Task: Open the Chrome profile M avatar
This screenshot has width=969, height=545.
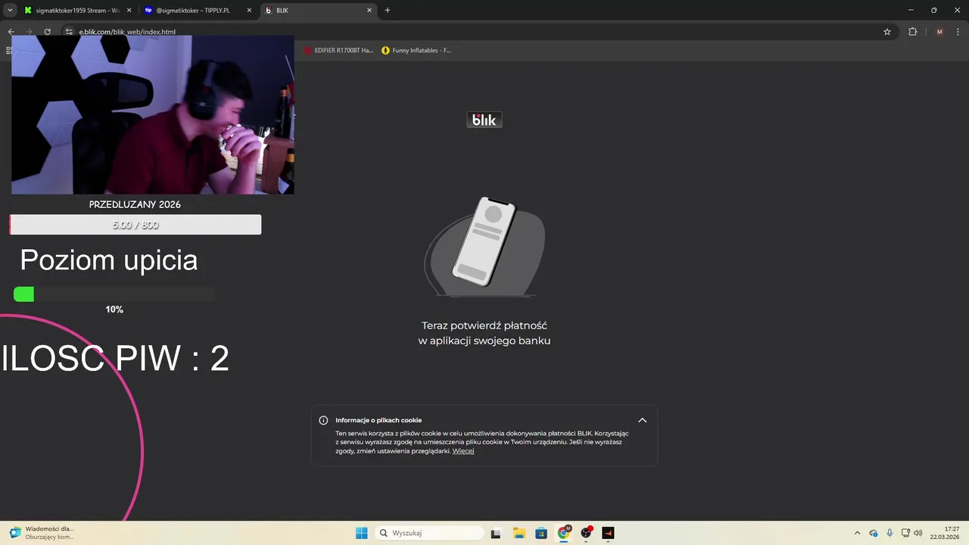Action: click(x=939, y=32)
